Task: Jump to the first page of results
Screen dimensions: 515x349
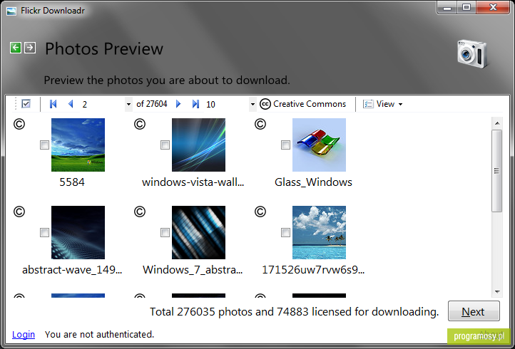Action: click(53, 104)
